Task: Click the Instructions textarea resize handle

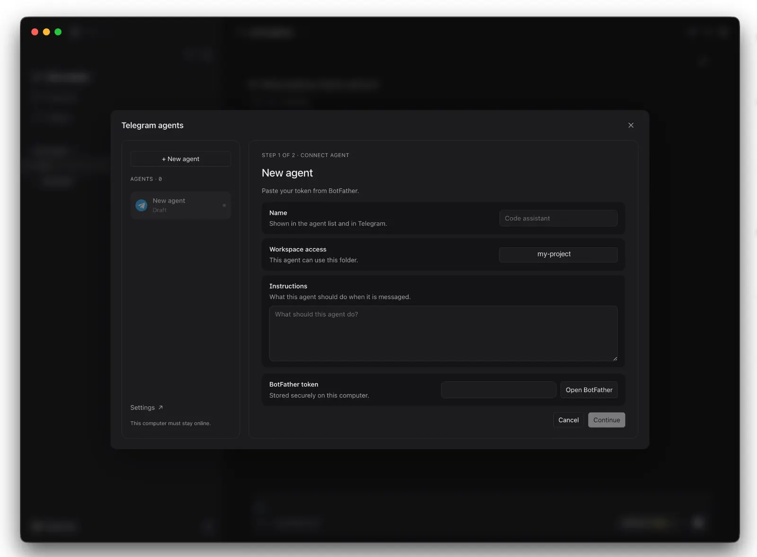Action: pyautogui.click(x=615, y=358)
